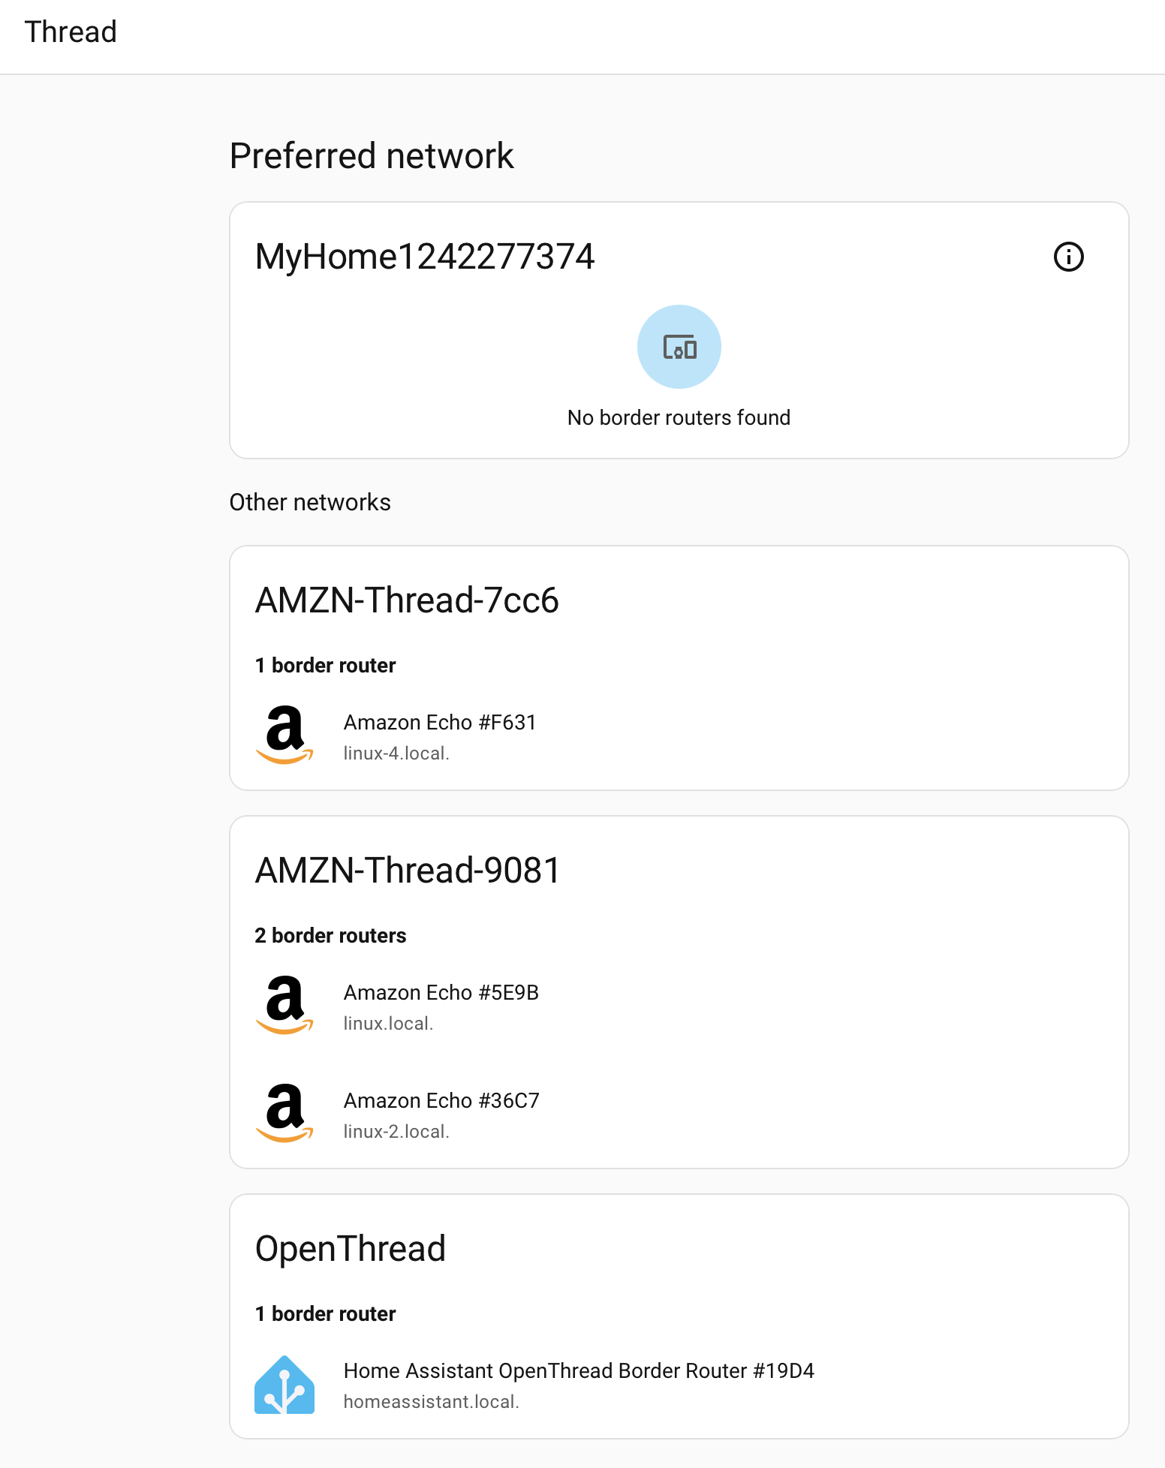The height and width of the screenshot is (1468, 1165).
Task: Click the Thread page title
Action: tap(71, 32)
